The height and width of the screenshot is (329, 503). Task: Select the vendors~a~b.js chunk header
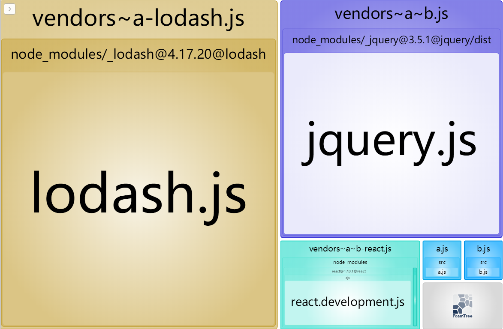click(392, 14)
